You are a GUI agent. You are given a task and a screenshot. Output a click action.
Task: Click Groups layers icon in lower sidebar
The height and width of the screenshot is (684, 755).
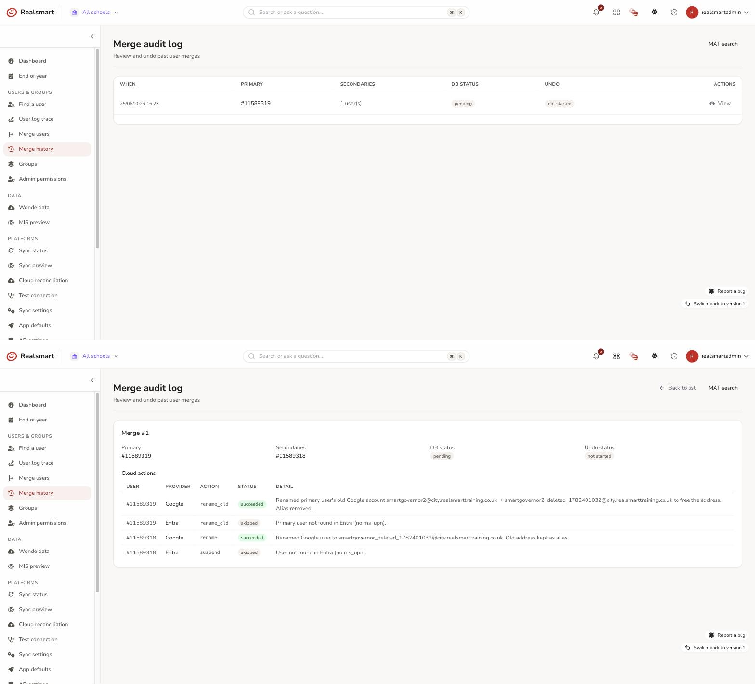pyautogui.click(x=11, y=508)
